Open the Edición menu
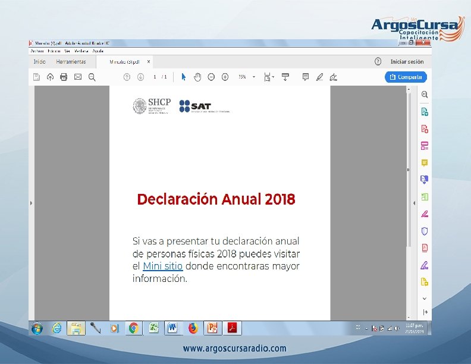 click(54, 51)
